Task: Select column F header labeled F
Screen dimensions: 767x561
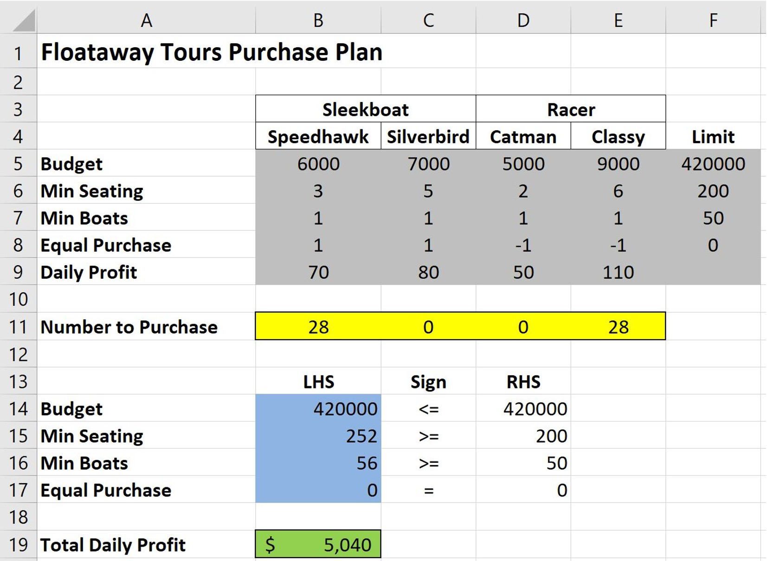Action: (x=713, y=19)
